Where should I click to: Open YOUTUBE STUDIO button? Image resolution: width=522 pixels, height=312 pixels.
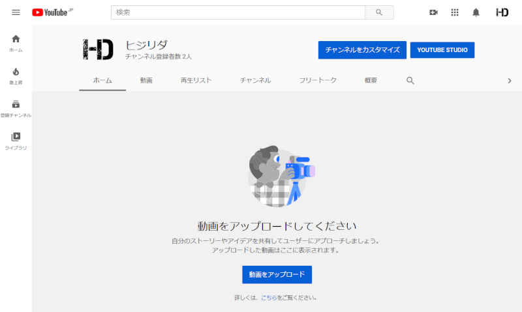click(x=442, y=50)
